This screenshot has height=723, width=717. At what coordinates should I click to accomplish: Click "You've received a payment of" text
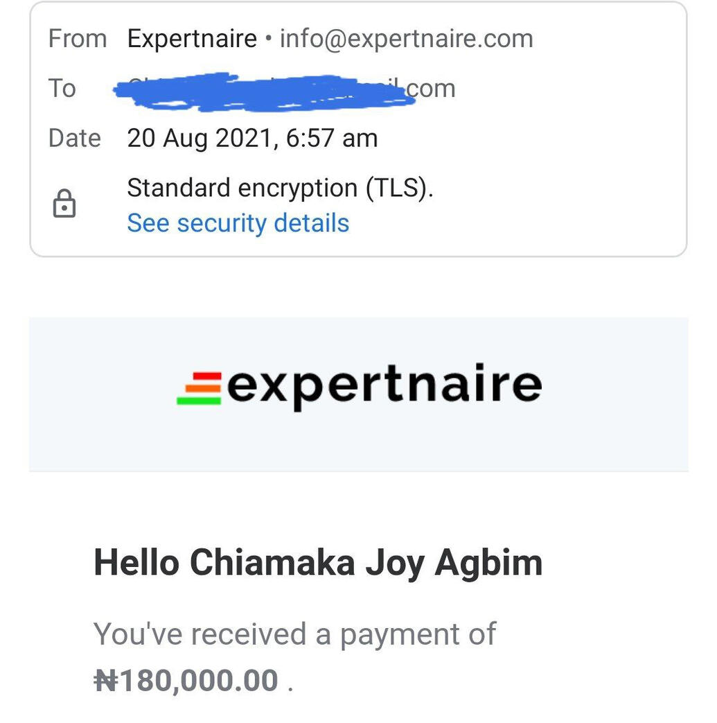coord(294,634)
